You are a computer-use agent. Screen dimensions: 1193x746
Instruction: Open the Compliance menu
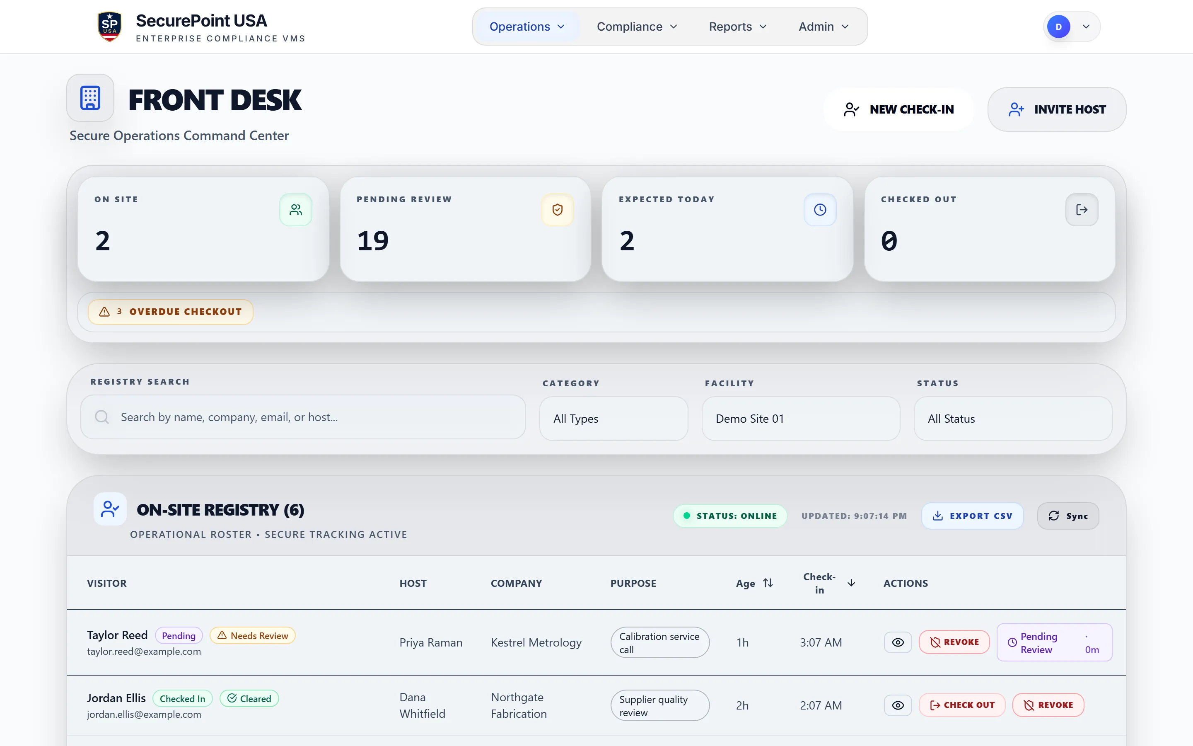637,27
